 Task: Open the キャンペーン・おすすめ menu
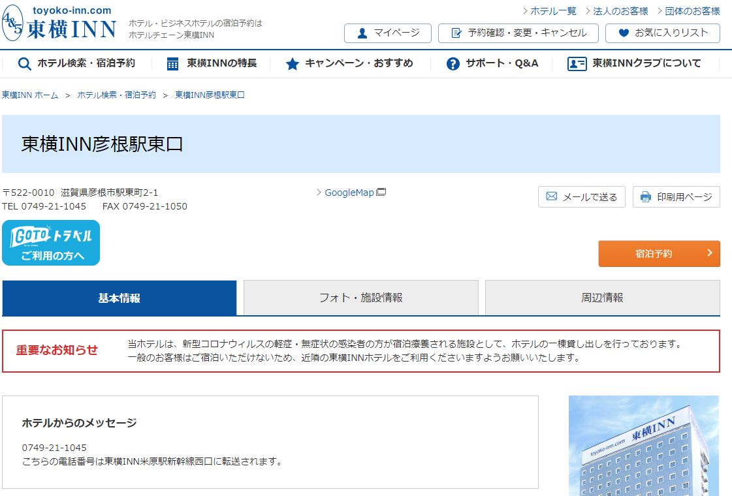[x=349, y=63]
